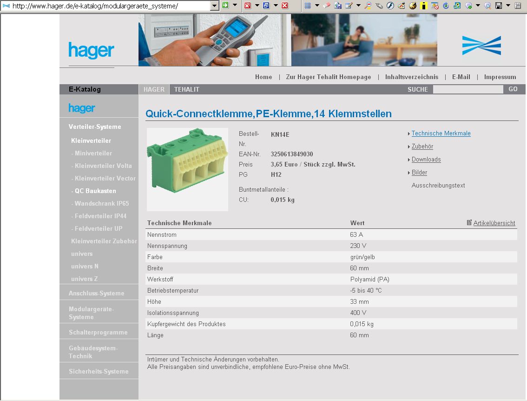Open Schalterprogramme in the sidebar

tap(98, 332)
